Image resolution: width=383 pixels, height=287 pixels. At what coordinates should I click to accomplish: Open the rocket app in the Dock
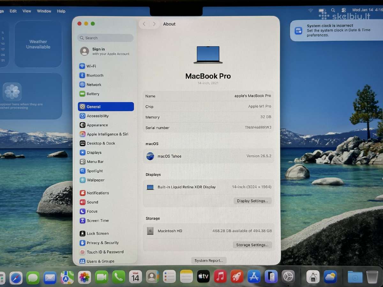[x=237, y=276]
